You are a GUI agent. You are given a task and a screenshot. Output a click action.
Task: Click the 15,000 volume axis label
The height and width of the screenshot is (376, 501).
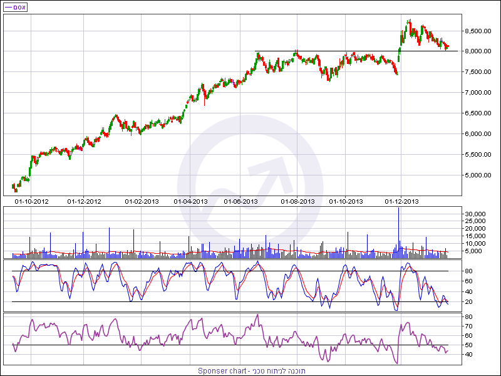coord(475,236)
